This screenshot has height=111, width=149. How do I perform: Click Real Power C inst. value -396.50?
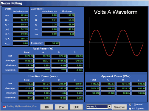pyautogui.click(x=75, y=56)
